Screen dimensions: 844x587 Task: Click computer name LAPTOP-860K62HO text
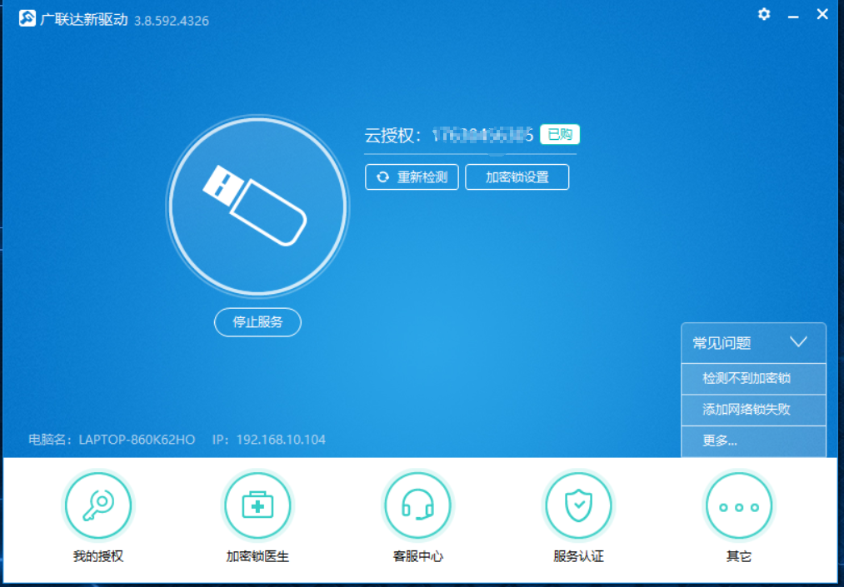tap(137, 440)
